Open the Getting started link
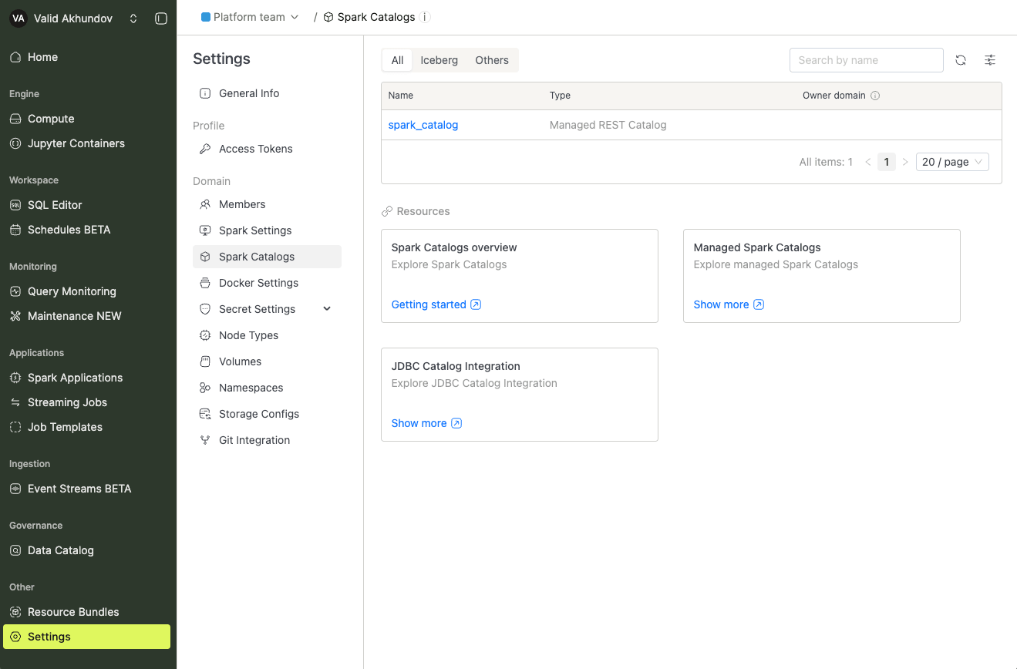 (436, 304)
